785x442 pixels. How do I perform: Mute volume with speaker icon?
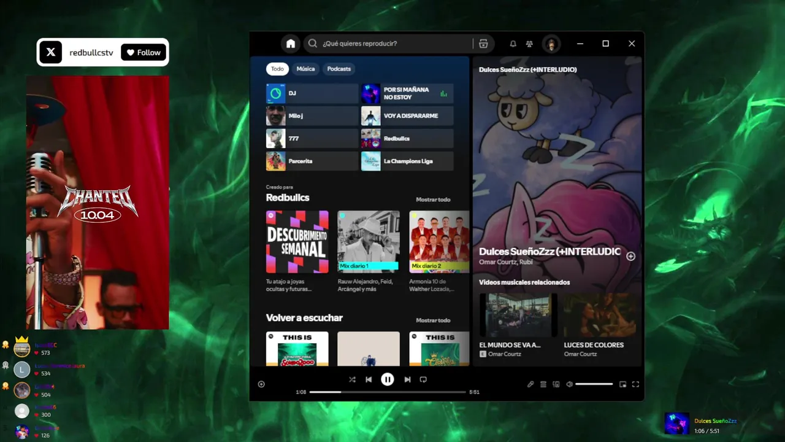point(569,384)
